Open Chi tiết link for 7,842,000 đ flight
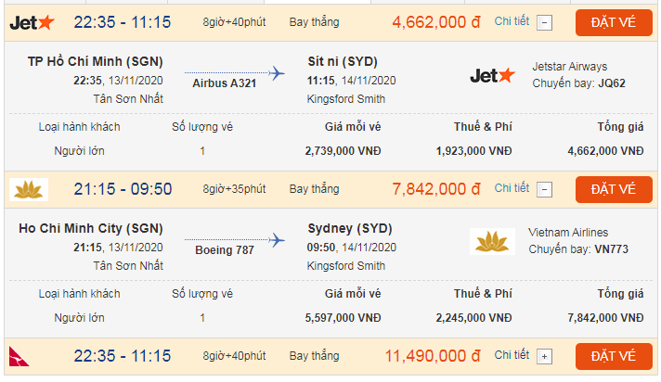The height and width of the screenshot is (382, 661). tap(512, 188)
